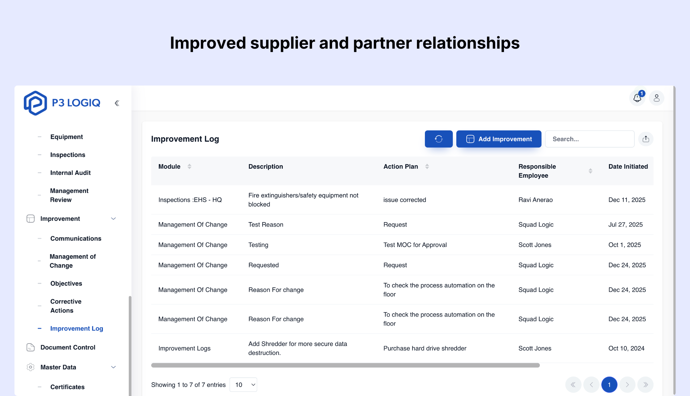This screenshot has width=690, height=396.
Task: Sort by Action Plan column
Action: [427, 167]
